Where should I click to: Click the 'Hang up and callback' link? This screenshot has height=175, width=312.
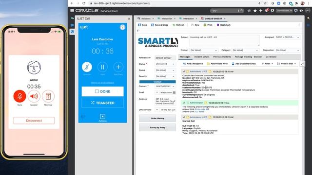102,83
